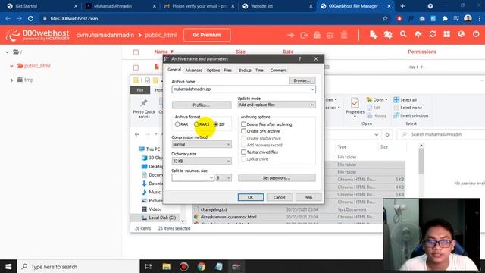485x273 pixels.
Task: Collapse the public_html tree folder
Action: coord(11,66)
